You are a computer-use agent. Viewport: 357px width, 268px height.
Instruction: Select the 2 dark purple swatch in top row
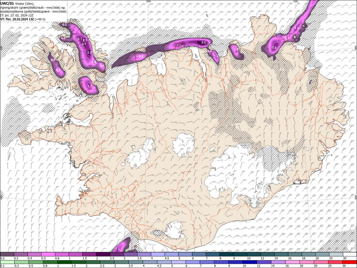[103, 254]
